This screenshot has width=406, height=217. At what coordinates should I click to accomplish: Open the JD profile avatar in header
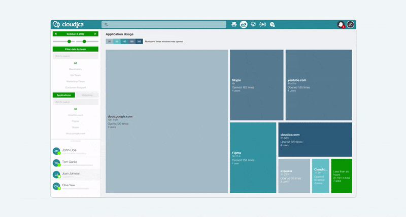(350, 24)
